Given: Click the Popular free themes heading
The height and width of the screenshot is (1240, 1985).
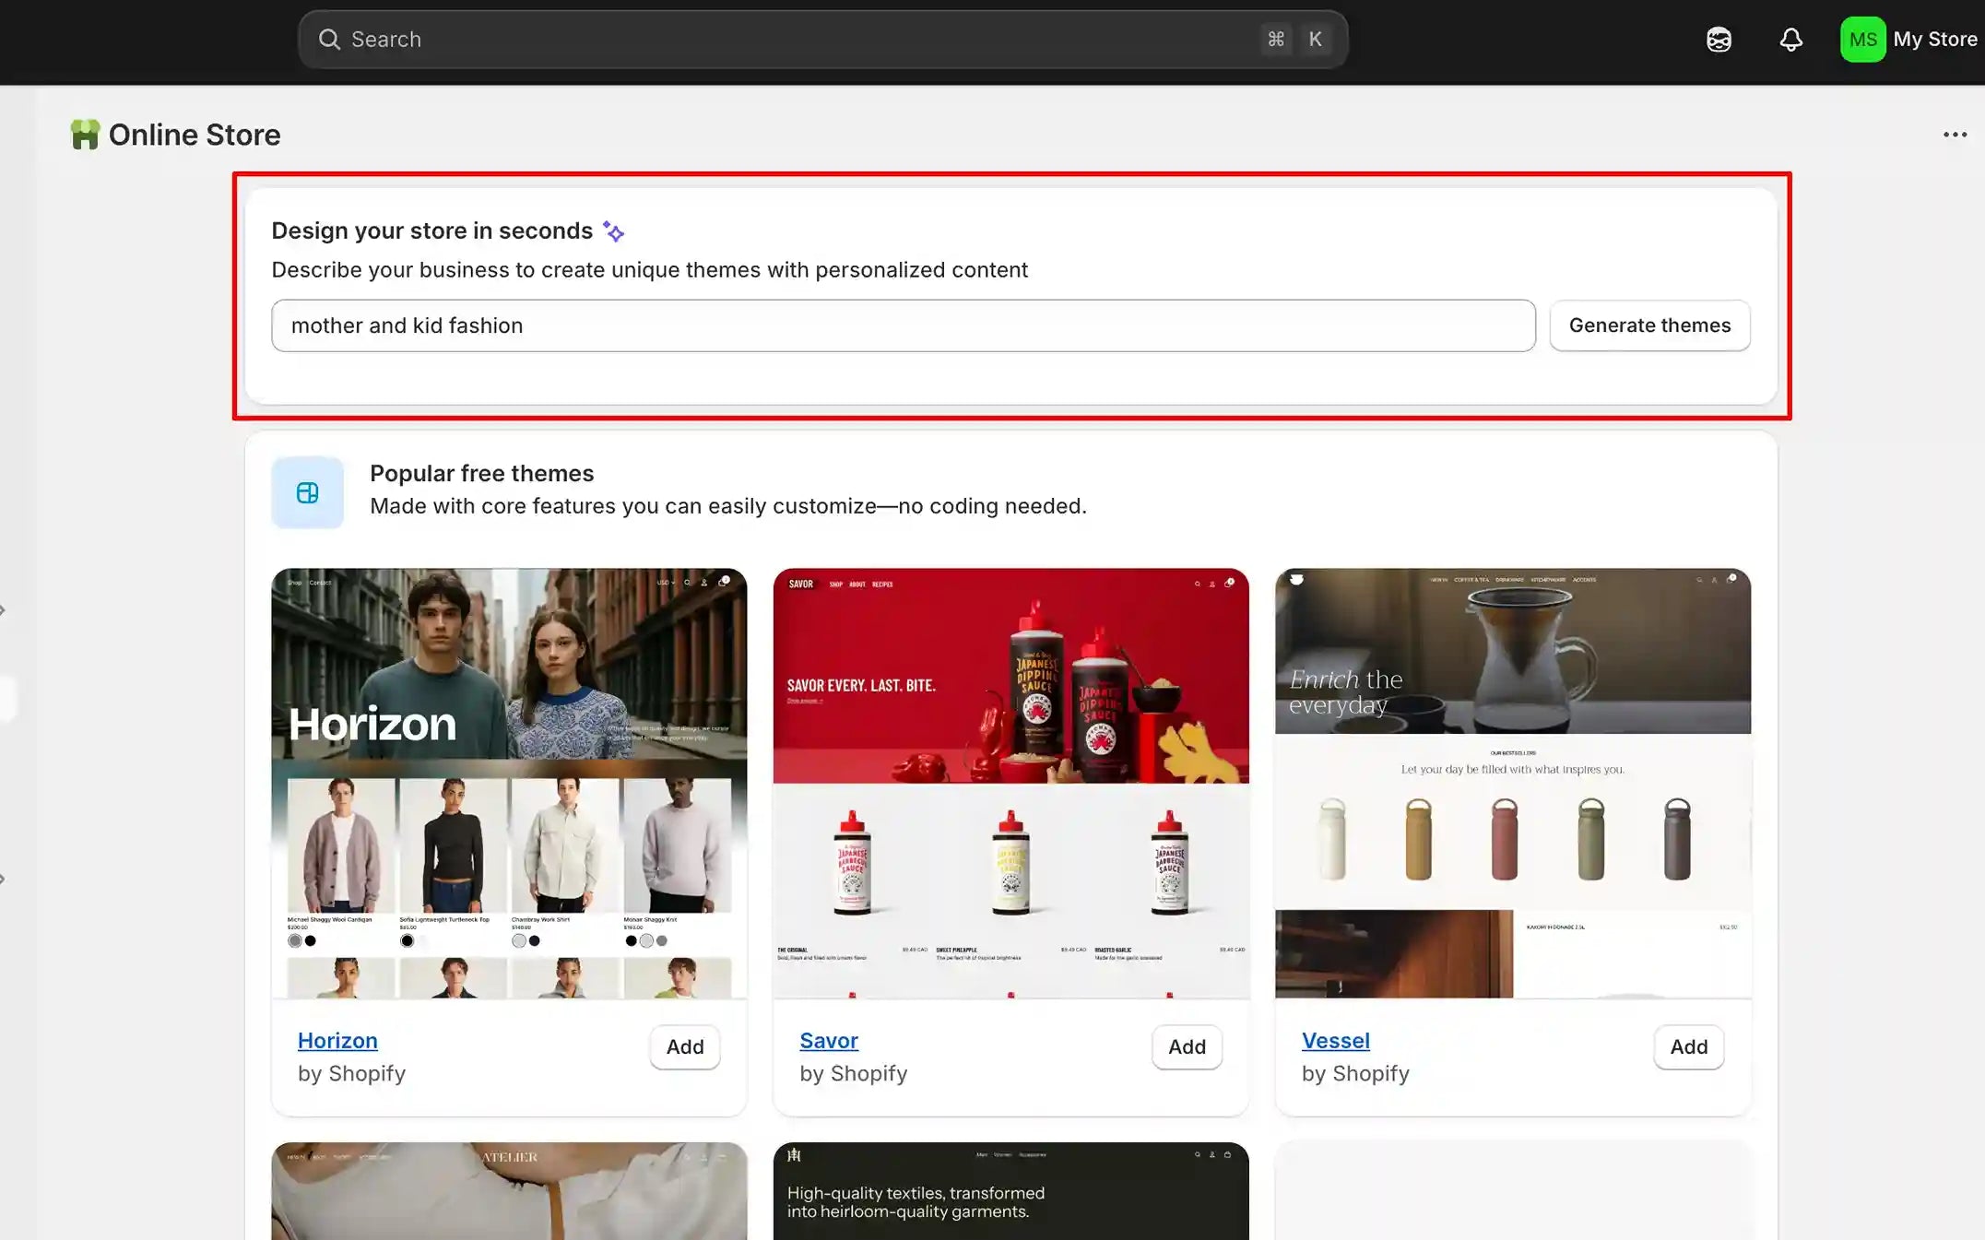Looking at the screenshot, I should pyautogui.click(x=481, y=473).
